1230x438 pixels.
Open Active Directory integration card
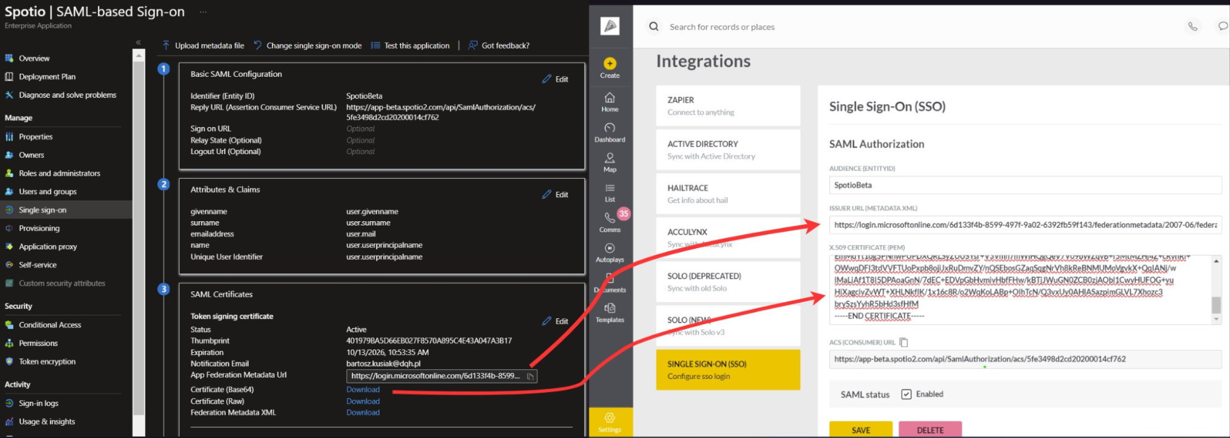(x=728, y=150)
